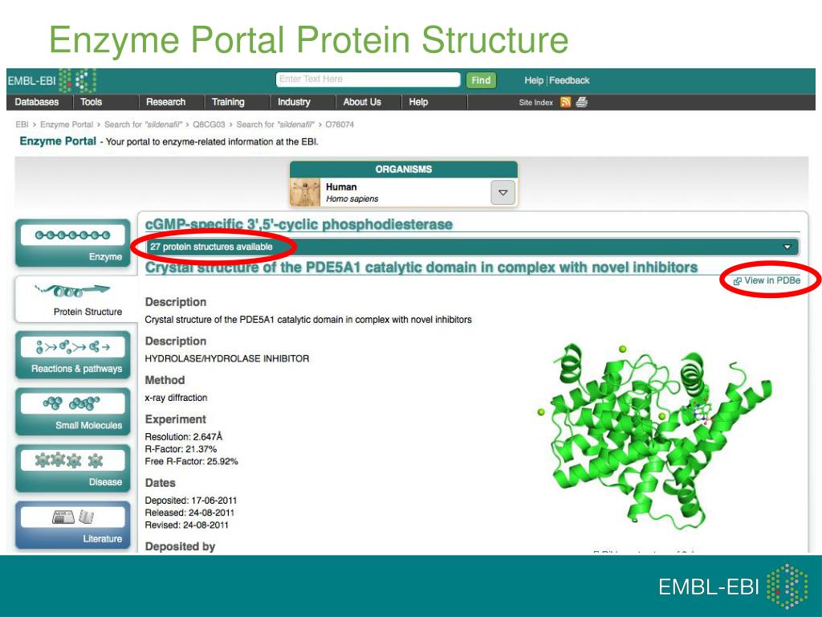This screenshot has height=617, width=822.
Task: Select the text 'Free R-Factor: 25.92%'
Action: 191,462
